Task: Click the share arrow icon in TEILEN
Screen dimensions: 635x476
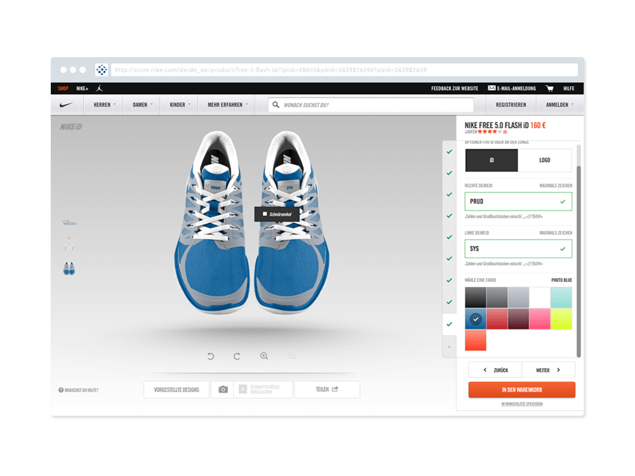Action: click(x=335, y=389)
